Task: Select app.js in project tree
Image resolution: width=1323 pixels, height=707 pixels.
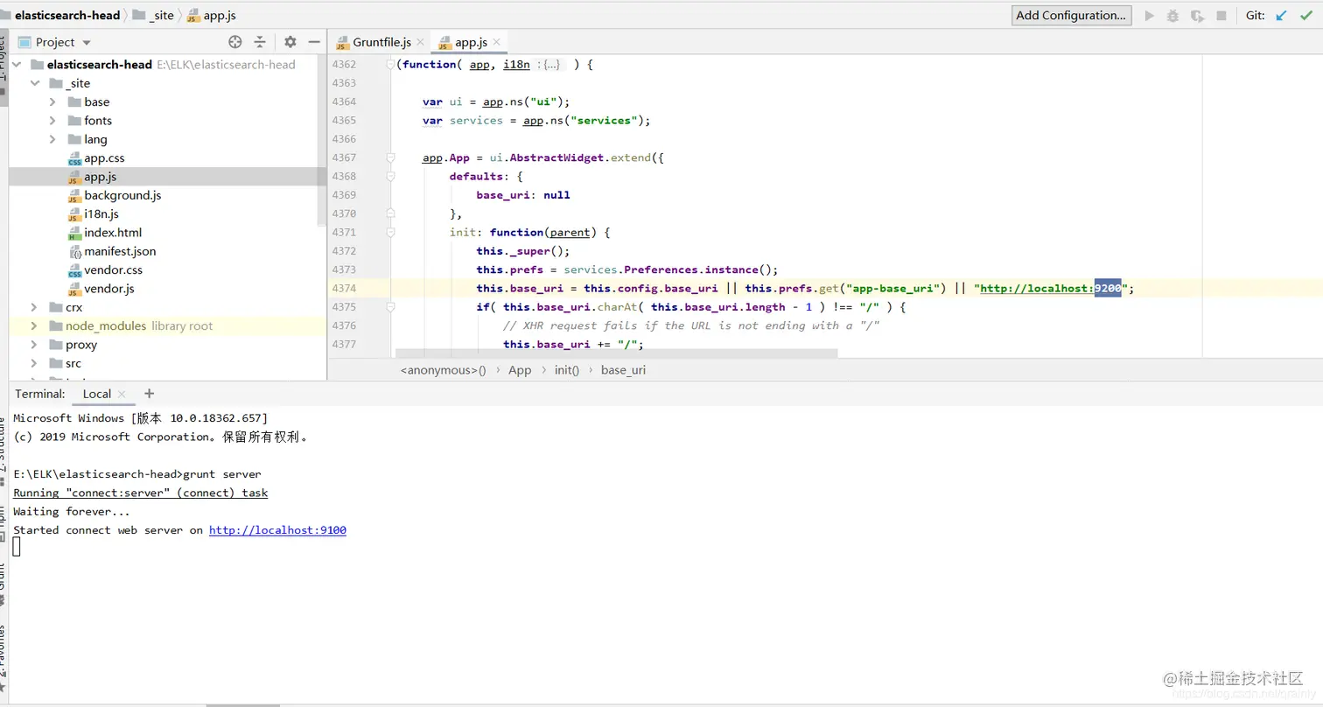Action: tap(100, 177)
